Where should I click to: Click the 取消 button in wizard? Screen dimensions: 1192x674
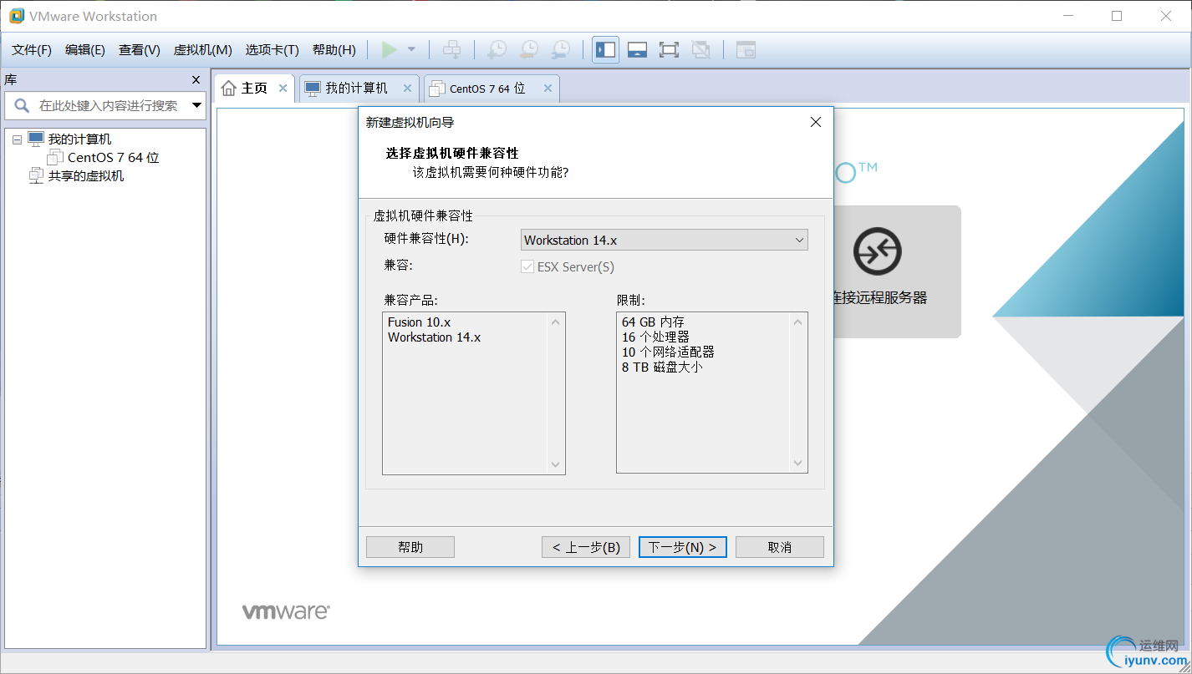[x=780, y=547]
